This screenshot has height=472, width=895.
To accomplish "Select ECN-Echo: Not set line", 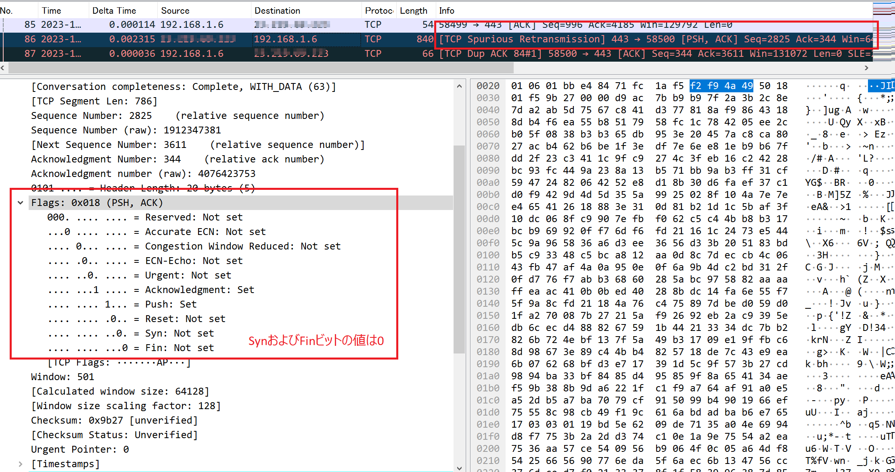I will (x=145, y=261).
